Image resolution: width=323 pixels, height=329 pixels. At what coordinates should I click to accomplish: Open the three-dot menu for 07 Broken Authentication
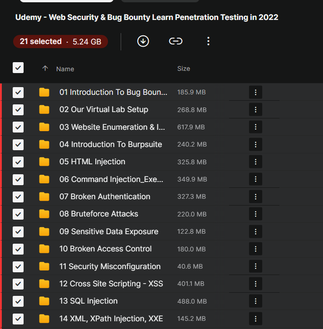(255, 197)
